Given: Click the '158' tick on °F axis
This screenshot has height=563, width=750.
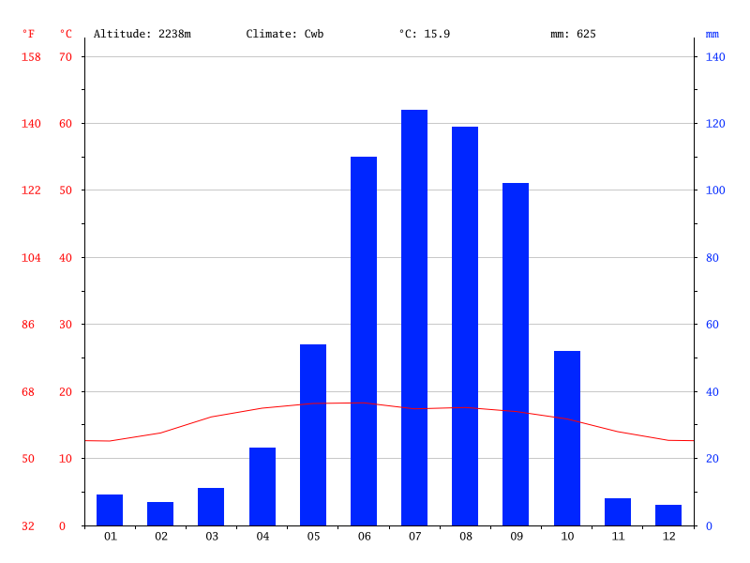Looking at the screenshot, I should (31, 56).
